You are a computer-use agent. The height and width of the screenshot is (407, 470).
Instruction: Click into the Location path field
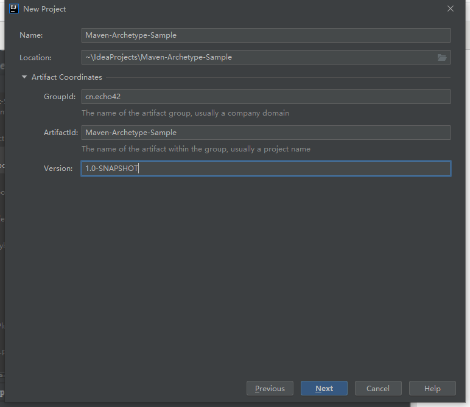pyautogui.click(x=259, y=57)
